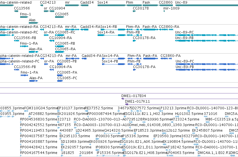Click the HL01302.5prime EST label
Image resolution: width=238 pixels, height=157 pixels.
tap(189, 114)
